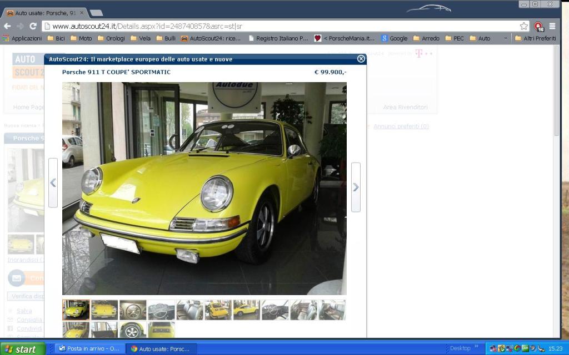Go forward in browser history
569x355 pixels.
(21, 26)
